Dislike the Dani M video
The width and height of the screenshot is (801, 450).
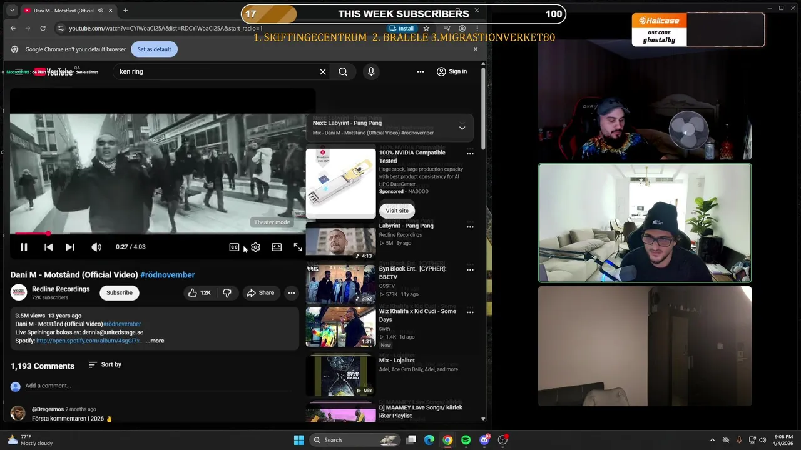(x=227, y=292)
